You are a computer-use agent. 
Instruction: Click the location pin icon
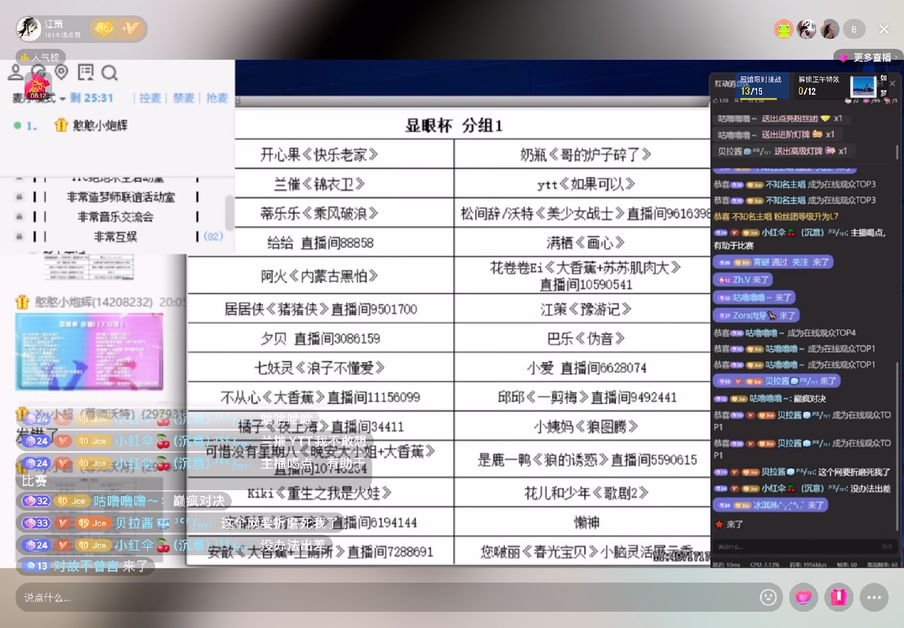pos(62,72)
